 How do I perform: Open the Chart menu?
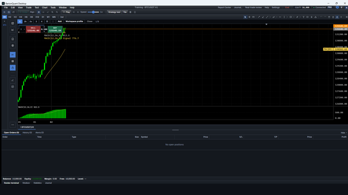coord(45,8)
